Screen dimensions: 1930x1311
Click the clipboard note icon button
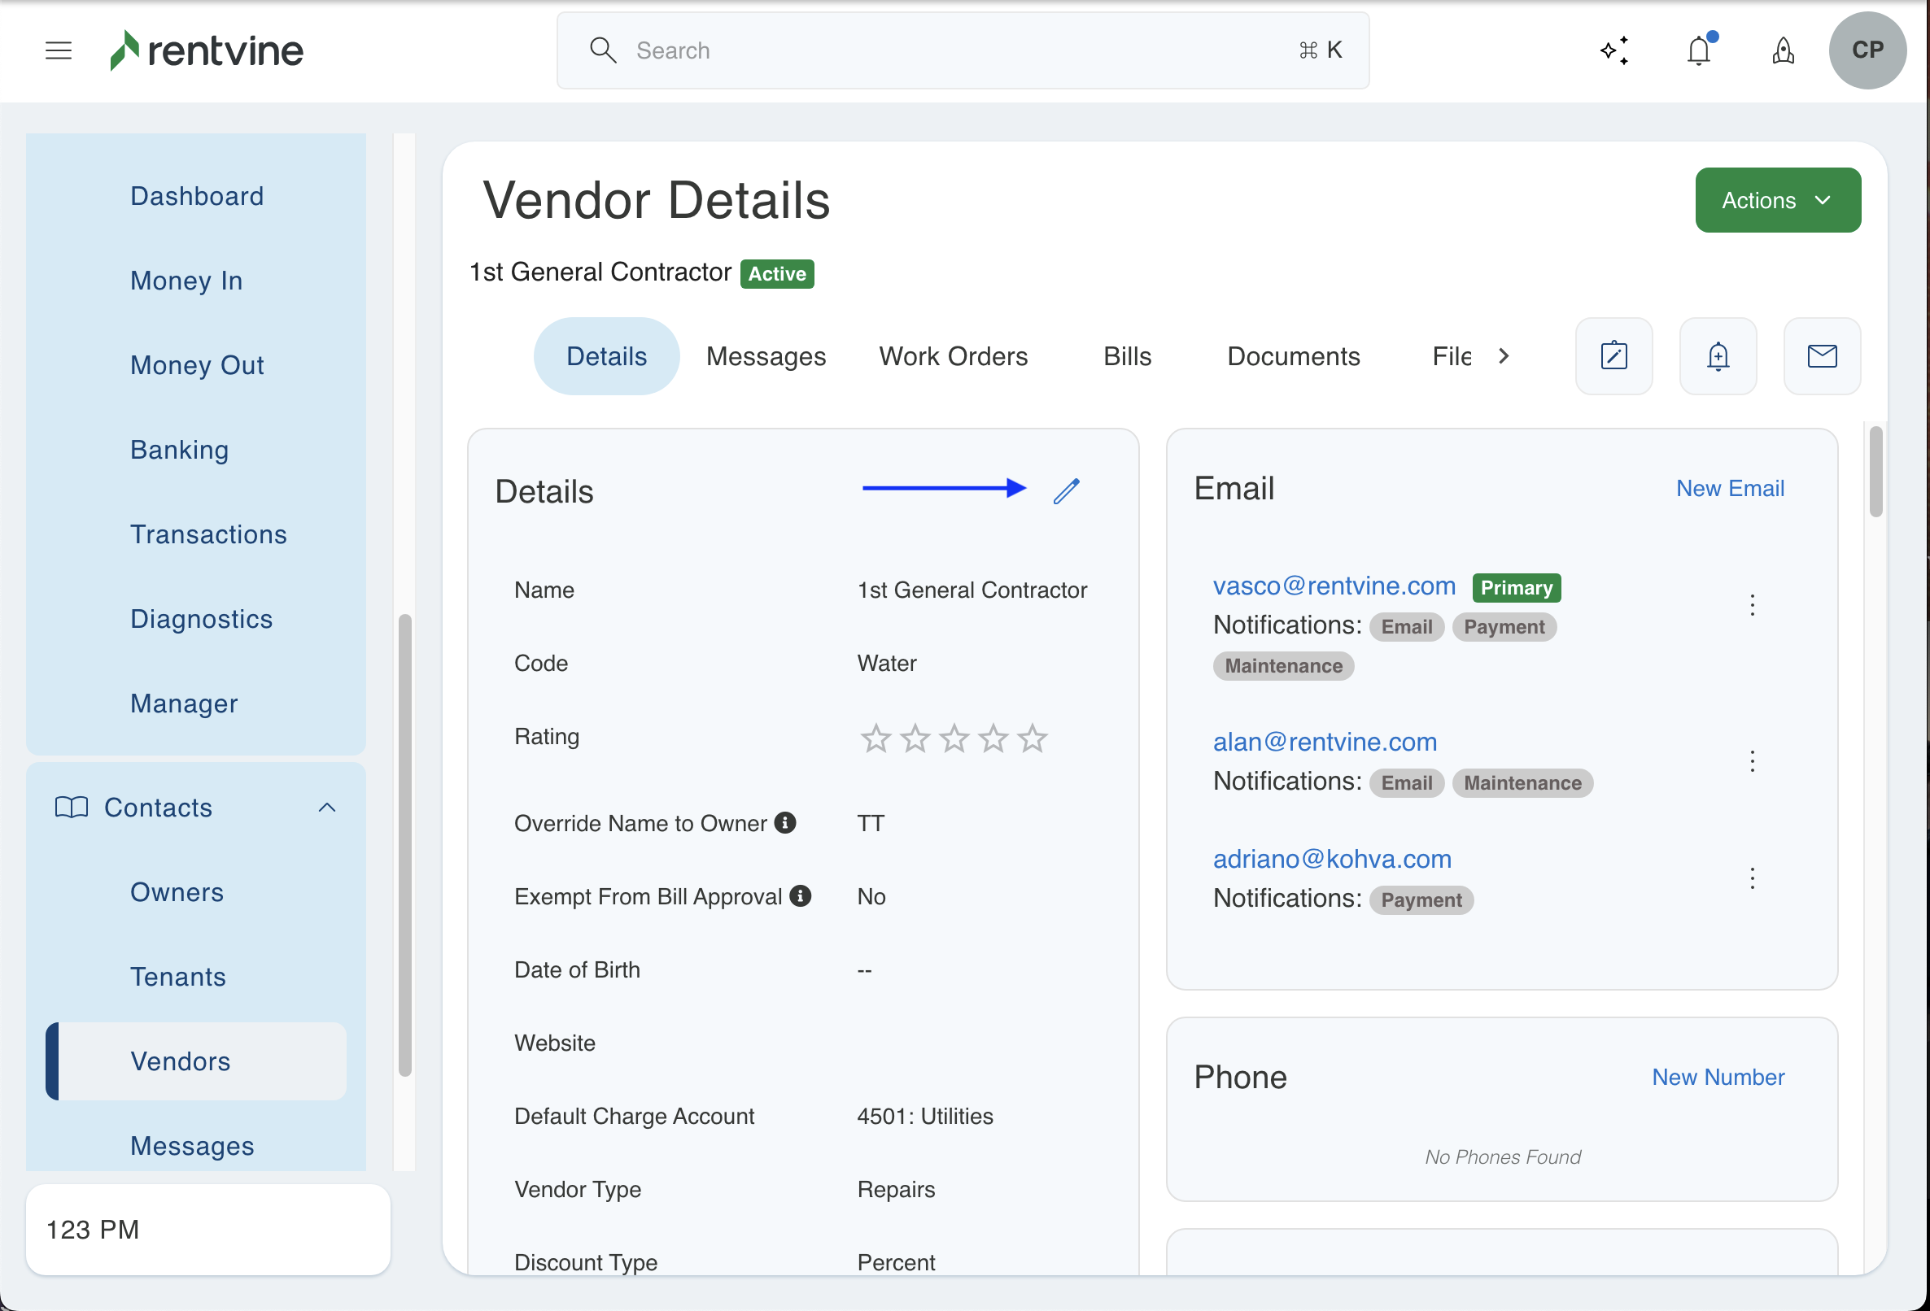[1613, 356]
